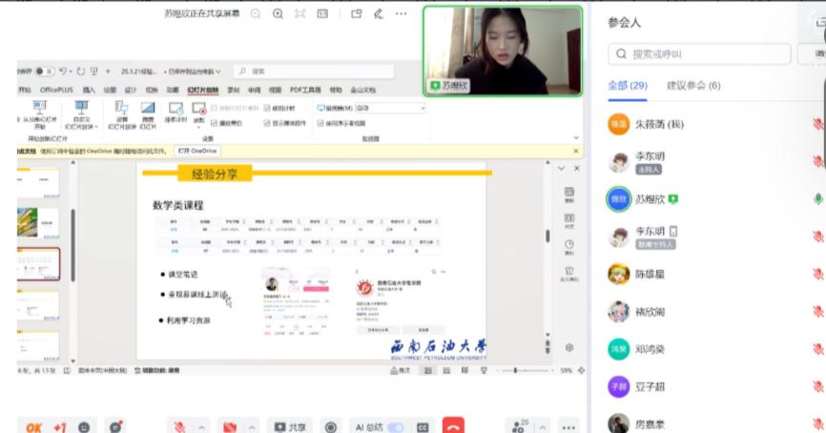This screenshot has height=433, width=826.
Task: Zoom out the shared screen view
Action: point(256,14)
